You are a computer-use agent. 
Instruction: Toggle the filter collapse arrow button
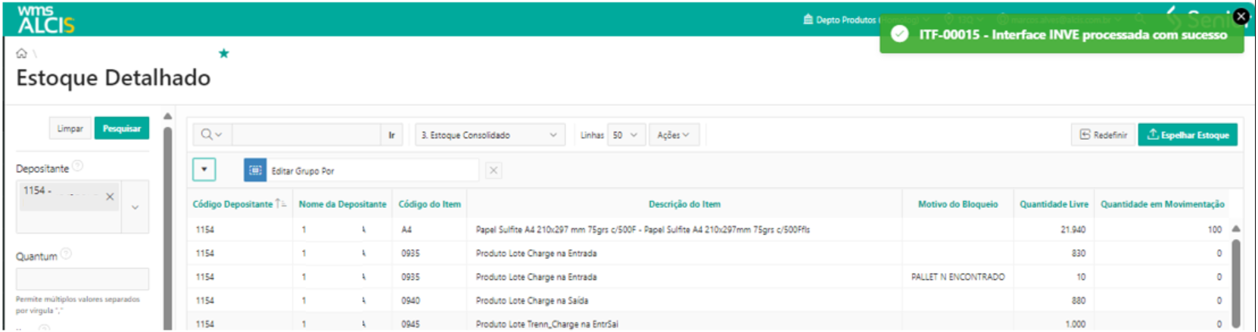click(204, 170)
